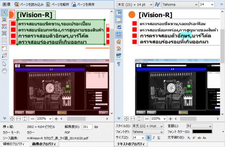225x147 pixels.
Task: Toggle superscript text effect
Action: point(194,138)
